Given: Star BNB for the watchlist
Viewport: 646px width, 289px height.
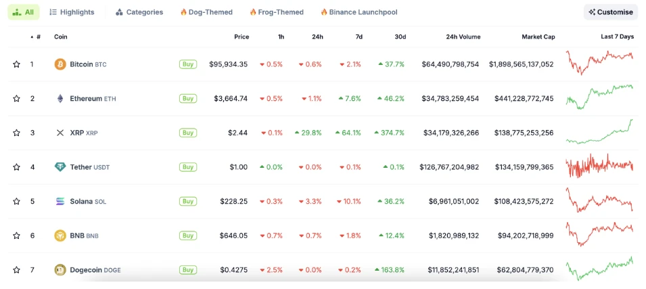Looking at the screenshot, I should click(16, 236).
